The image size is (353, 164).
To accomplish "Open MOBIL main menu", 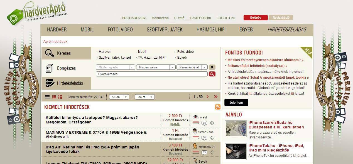I will 87,30.
